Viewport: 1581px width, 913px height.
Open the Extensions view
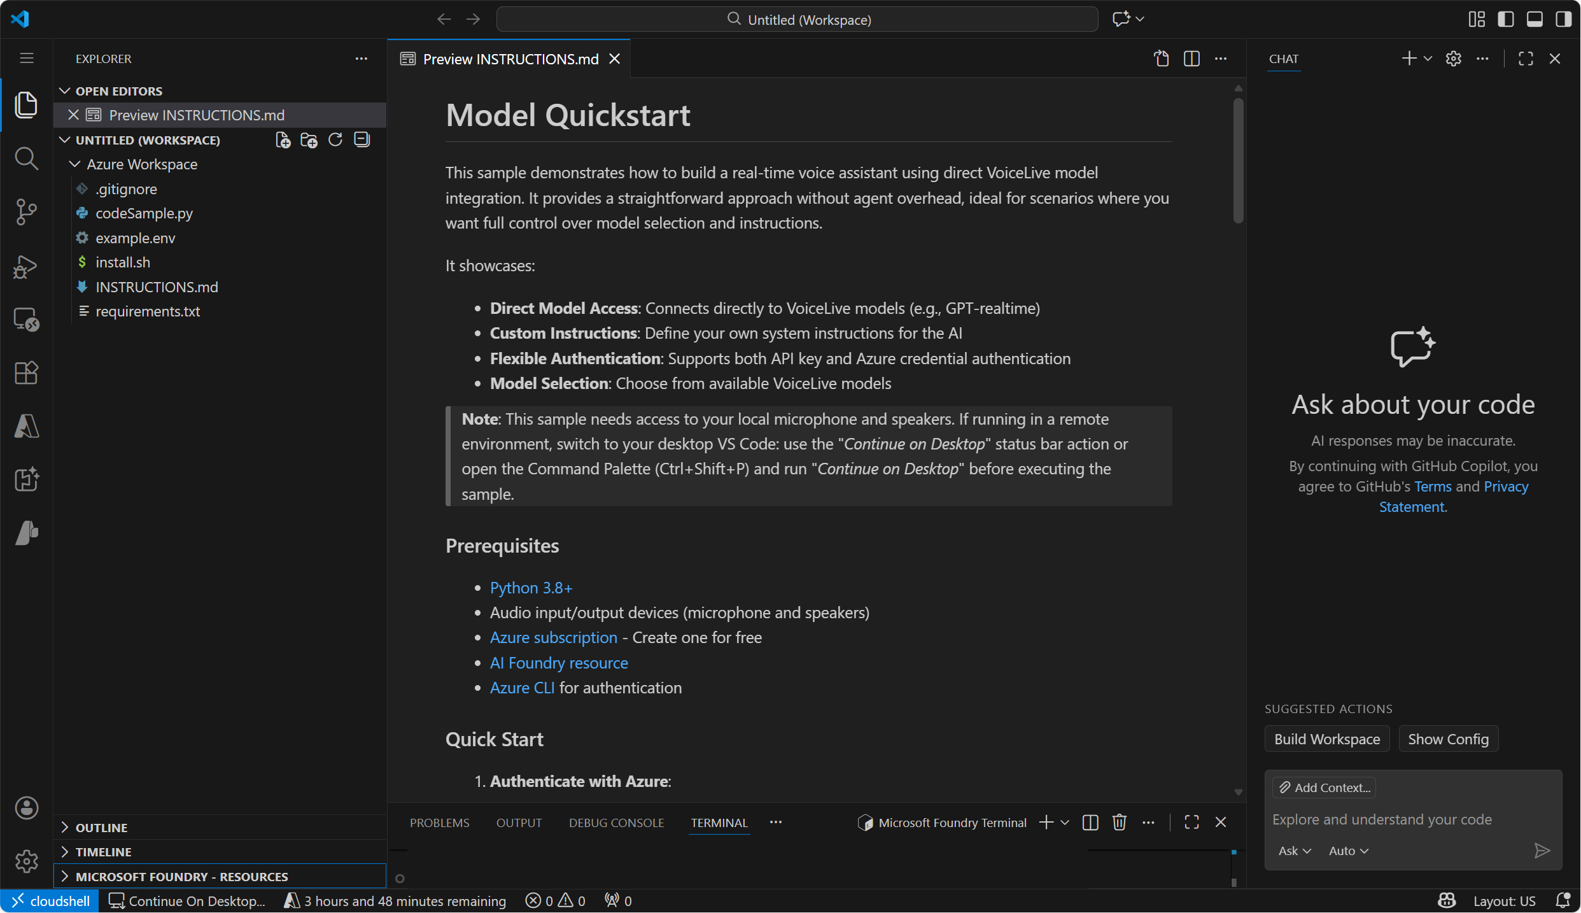point(25,373)
